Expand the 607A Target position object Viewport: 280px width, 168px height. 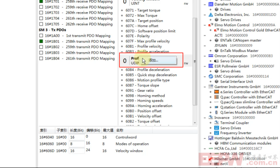point(122,21)
